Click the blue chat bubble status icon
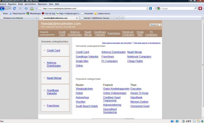 (x=172, y=121)
